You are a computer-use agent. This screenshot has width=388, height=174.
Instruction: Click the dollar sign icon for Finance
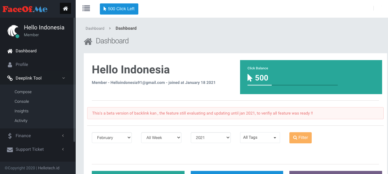tap(10, 136)
